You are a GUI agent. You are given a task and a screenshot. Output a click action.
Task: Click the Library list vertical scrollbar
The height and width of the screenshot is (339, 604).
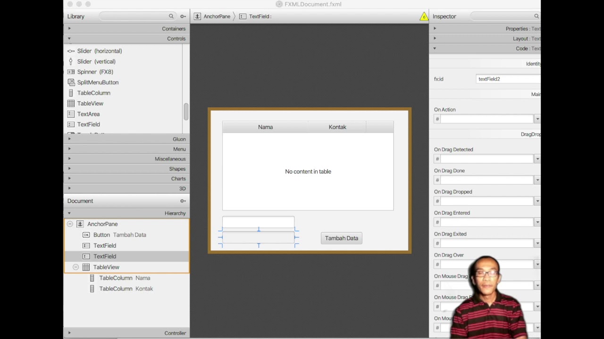[x=186, y=111]
